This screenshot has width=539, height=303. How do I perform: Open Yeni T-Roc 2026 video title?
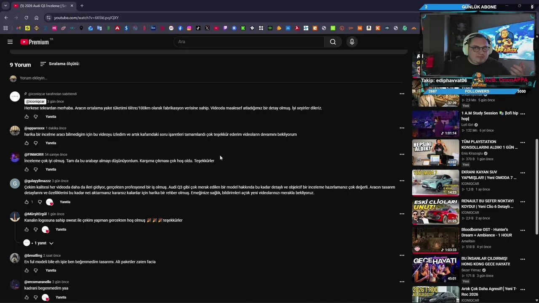(x=489, y=292)
